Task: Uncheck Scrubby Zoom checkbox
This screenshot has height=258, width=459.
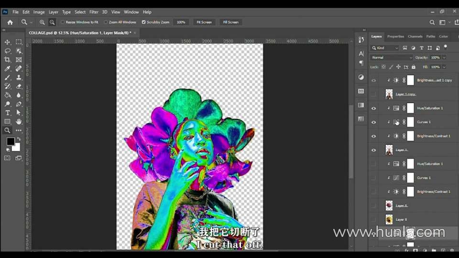Action: click(144, 22)
